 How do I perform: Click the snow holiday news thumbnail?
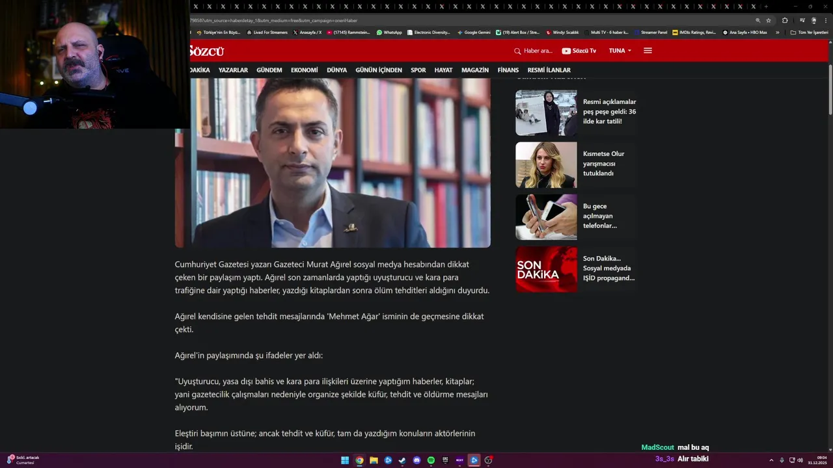click(x=546, y=112)
